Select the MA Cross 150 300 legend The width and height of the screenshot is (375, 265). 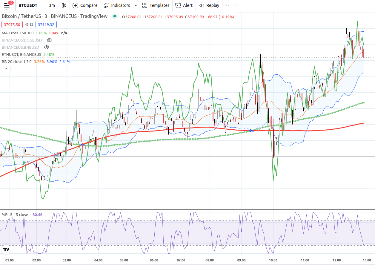click(18, 33)
